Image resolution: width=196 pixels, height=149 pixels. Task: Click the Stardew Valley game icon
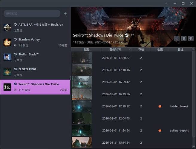(x=7, y=42)
